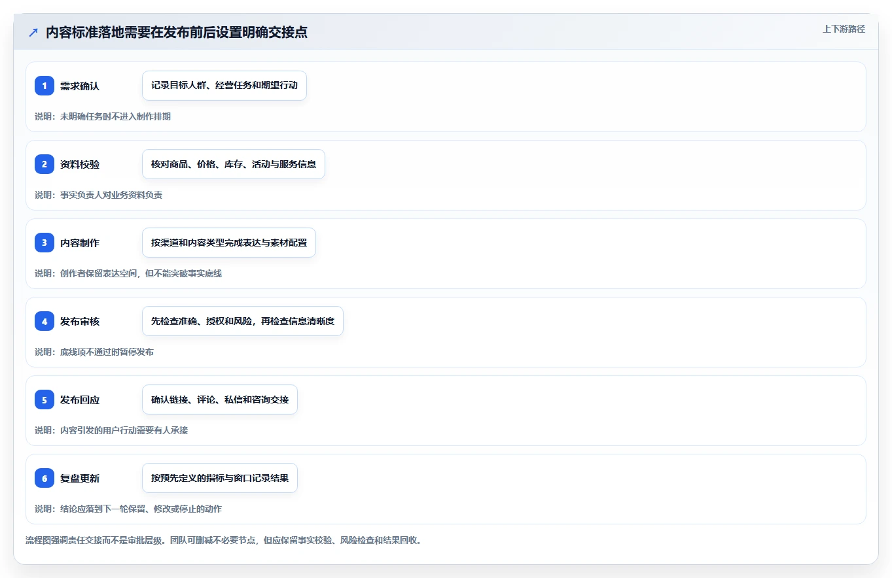Image resolution: width=892 pixels, height=578 pixels.
Task: Click the note 结论应落到下一轮保留
Action: [103, 509]
